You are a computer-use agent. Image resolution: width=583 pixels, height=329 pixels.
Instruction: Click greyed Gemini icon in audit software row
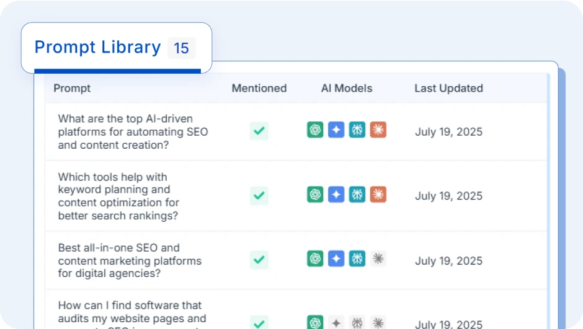(x=336, y=322)
